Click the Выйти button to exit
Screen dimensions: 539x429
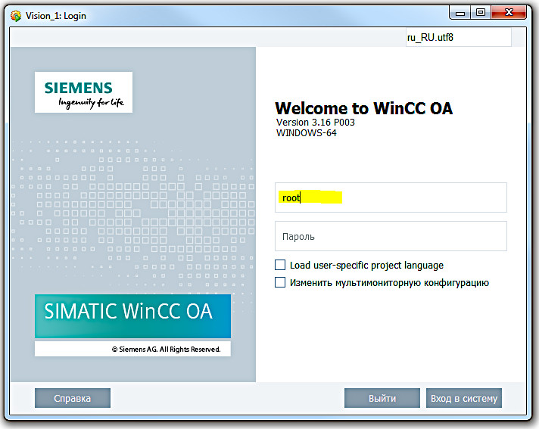coord(382,398)
